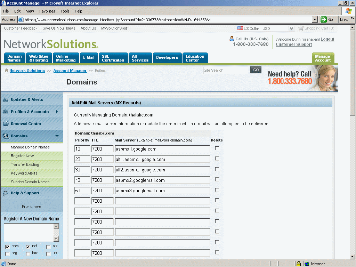Screen dimensions: 356x267
Task: Click the Profiles & Accounts sidebar icon
Action: coord(6,112)
